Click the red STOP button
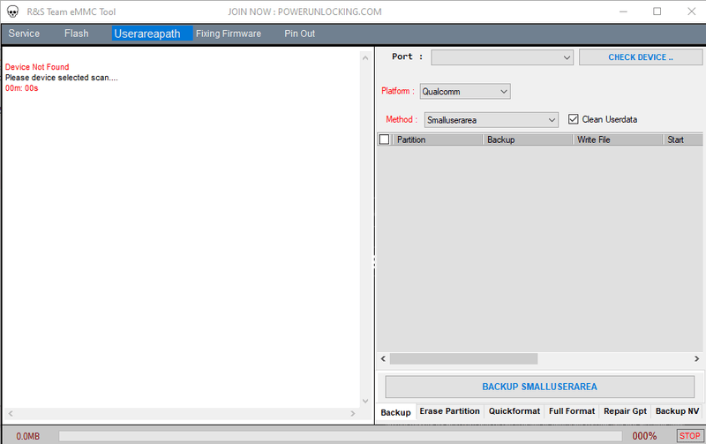706x444 pixels. point(690,435)
